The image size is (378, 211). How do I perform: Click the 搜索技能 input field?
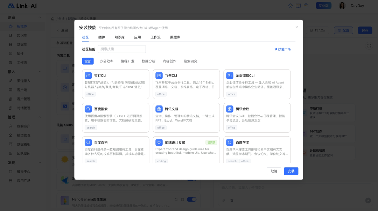point(122,49)
